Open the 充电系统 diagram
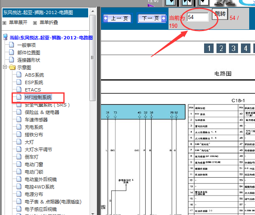Screen dimensions: 255x215 34,127
